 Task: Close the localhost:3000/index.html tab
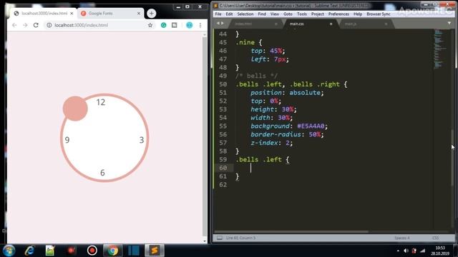72,14
